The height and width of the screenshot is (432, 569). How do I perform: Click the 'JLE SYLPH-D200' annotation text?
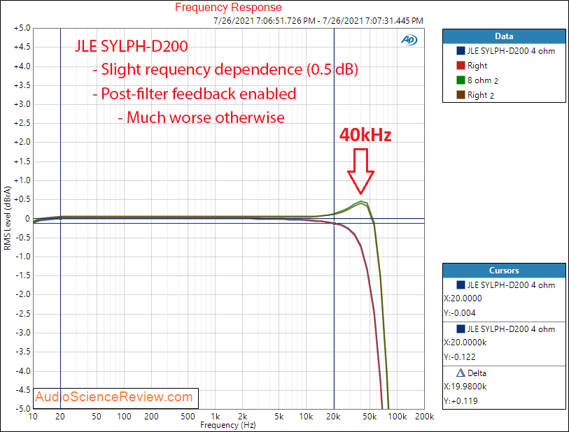tap(132, 46)
